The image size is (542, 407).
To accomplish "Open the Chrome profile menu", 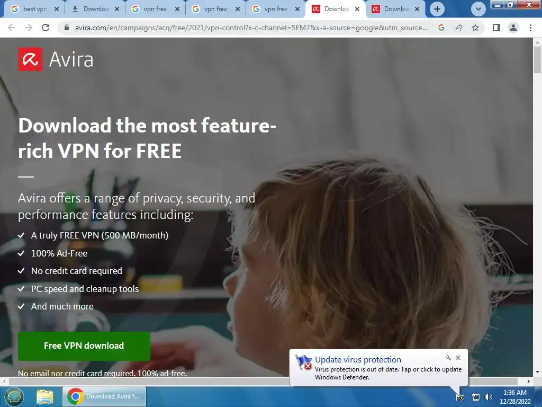I will click(513, 28).
